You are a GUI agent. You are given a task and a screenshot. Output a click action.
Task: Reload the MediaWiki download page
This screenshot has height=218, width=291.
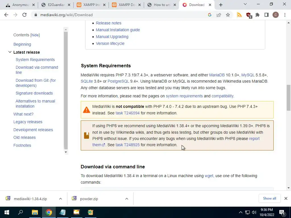click(x=24, y=15)
